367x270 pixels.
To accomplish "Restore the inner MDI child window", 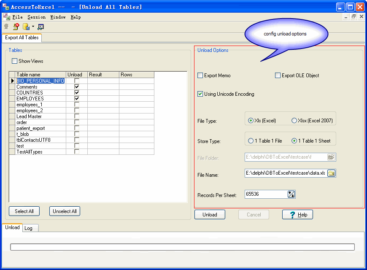I will (x=354, y=16).
